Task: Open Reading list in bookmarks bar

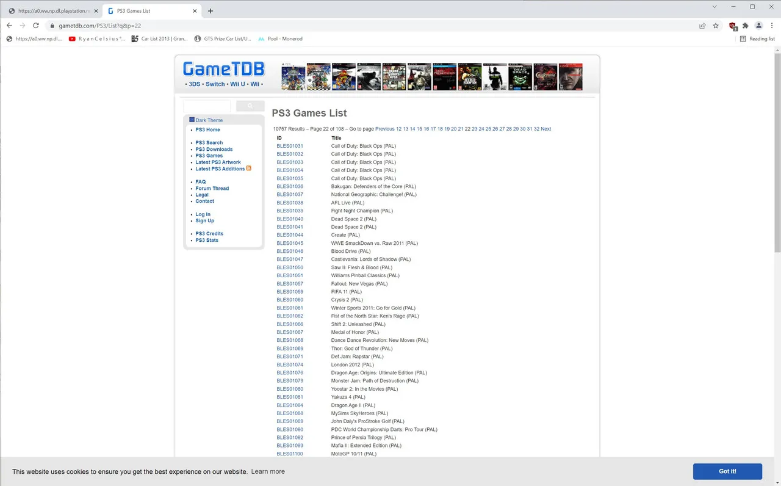Action: (x=757, y=38)
